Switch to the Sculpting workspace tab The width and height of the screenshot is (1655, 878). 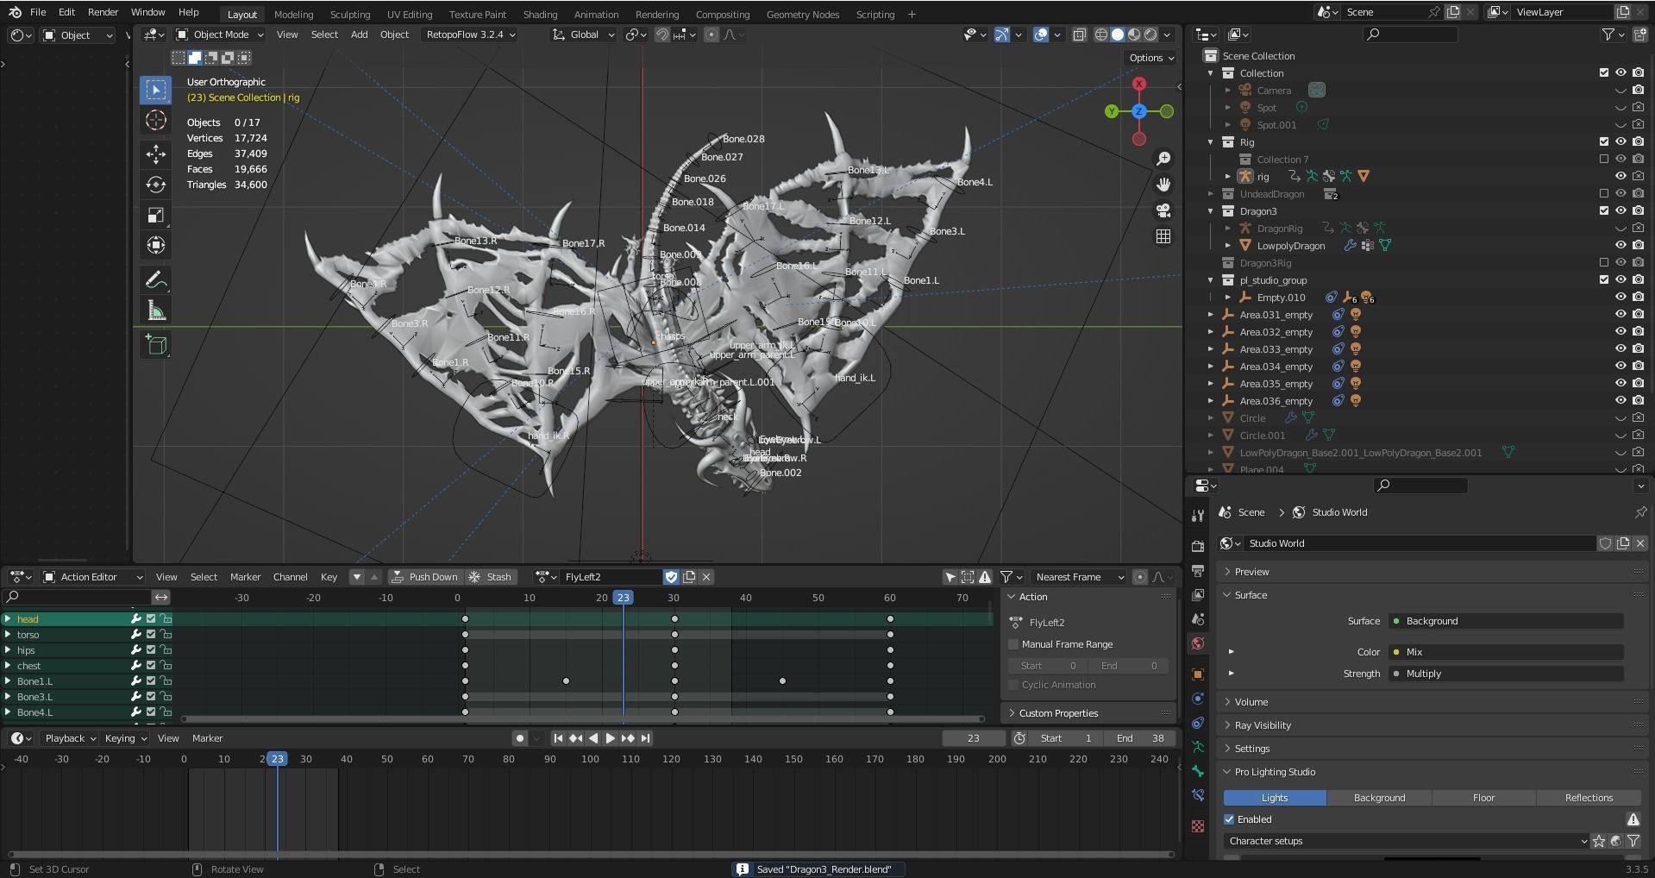[349, 15]
